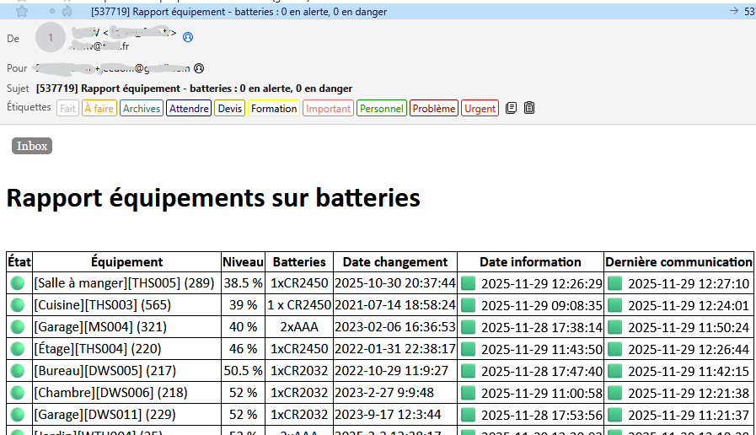Apply the Devis label

point(229,109)
